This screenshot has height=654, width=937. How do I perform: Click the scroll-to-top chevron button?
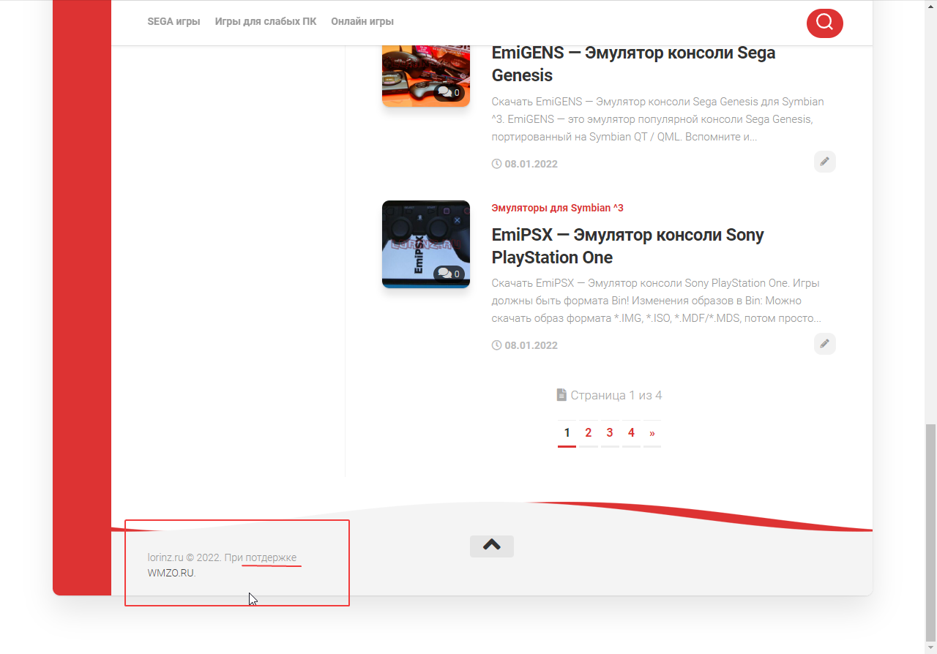[x=491, y=546]
